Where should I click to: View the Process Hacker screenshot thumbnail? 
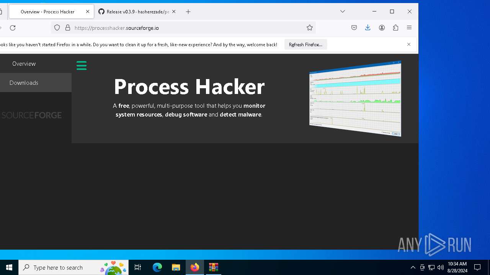tap(355, 99)
